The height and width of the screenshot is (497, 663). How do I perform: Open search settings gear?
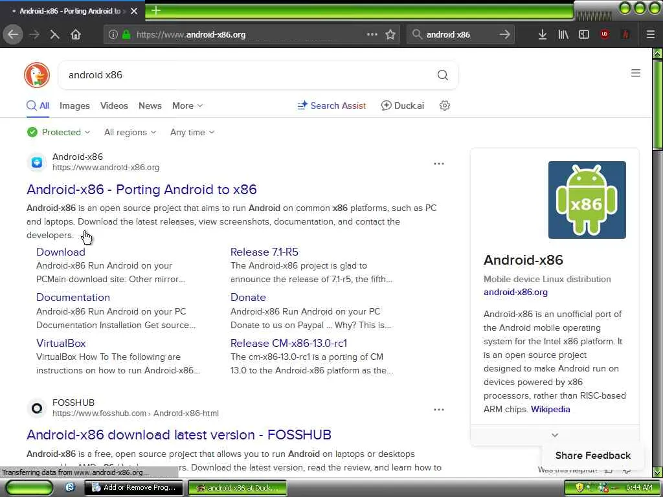click(444, 105)
